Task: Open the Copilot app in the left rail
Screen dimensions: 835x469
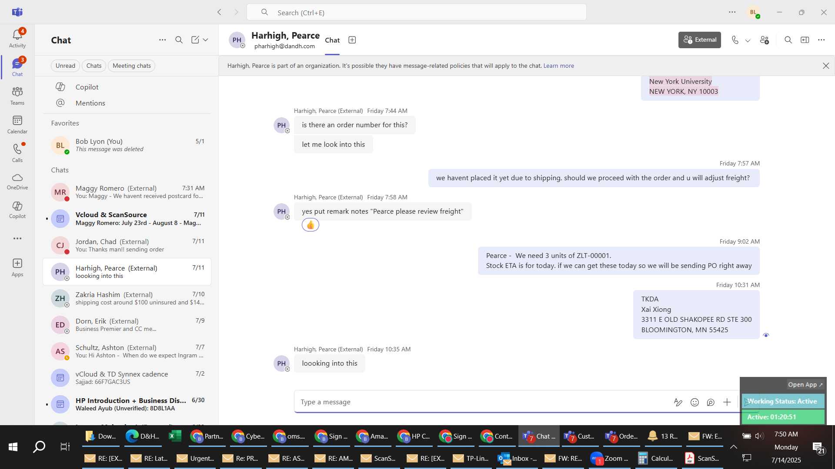Action: point(17,210)
